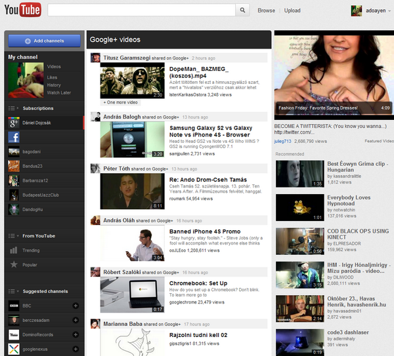
Task: Click András Balogh profile picture
Action: [95, 117]
